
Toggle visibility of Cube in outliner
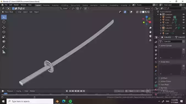(184, 22)
